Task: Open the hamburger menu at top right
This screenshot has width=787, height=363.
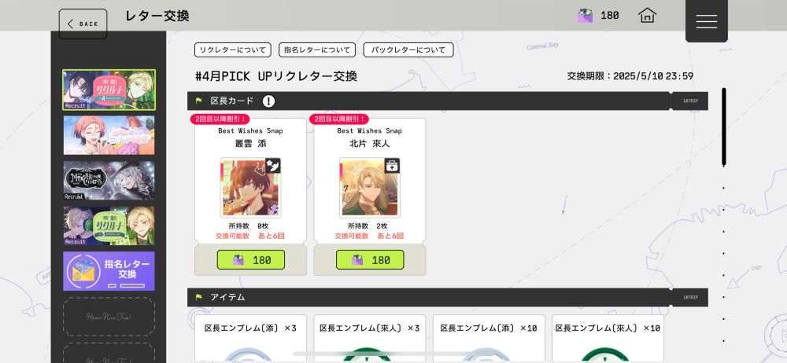Action: tap(706, 20)
